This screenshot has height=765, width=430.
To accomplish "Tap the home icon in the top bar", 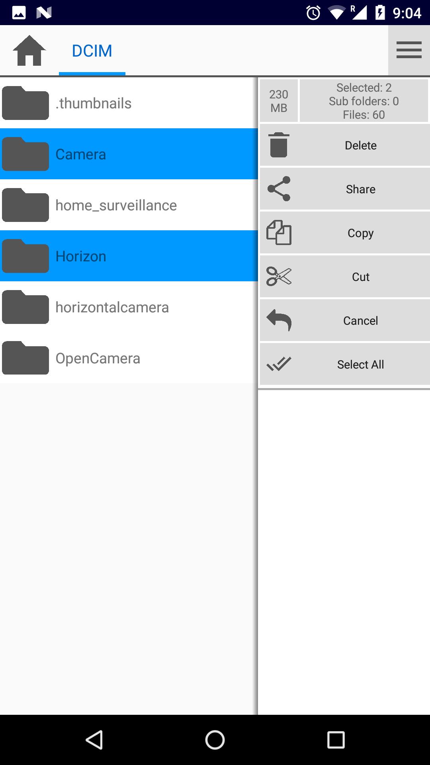I will 29,51.
